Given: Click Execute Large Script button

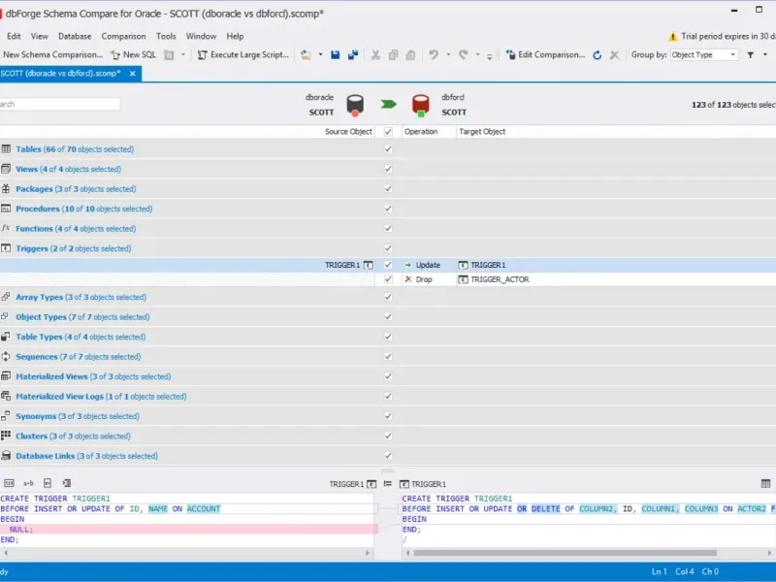Looking at the screenshot, I should (243, 55).
